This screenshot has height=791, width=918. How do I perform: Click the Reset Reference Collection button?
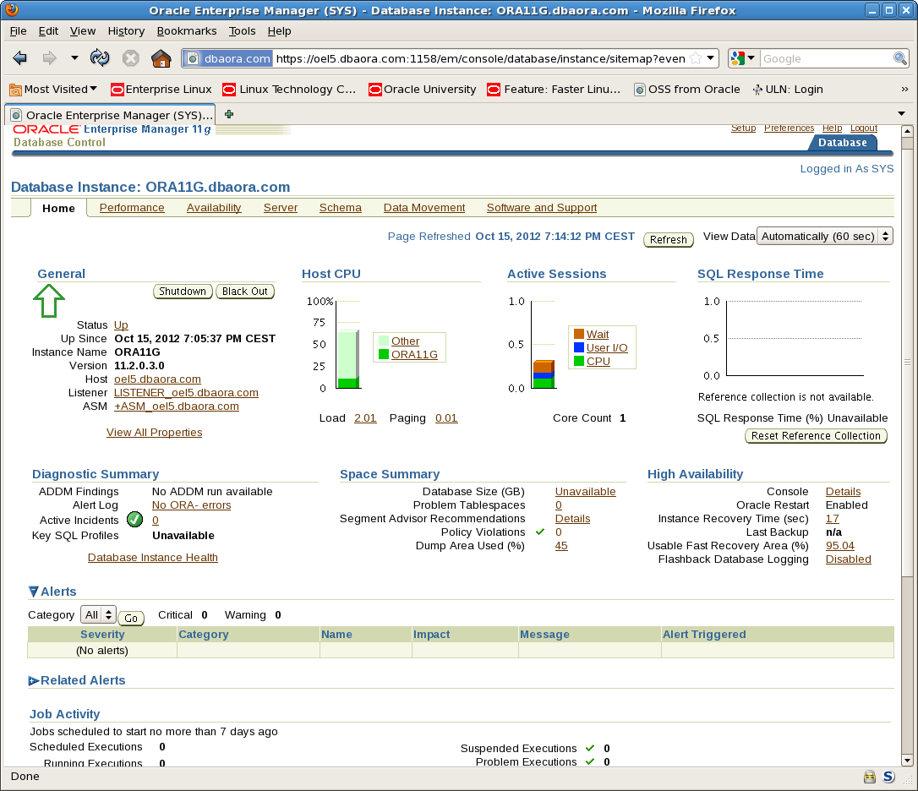pos(816,435)
